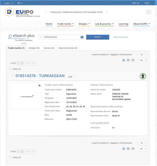
Task: Click top page number 1
Action: tap(142, 55)
